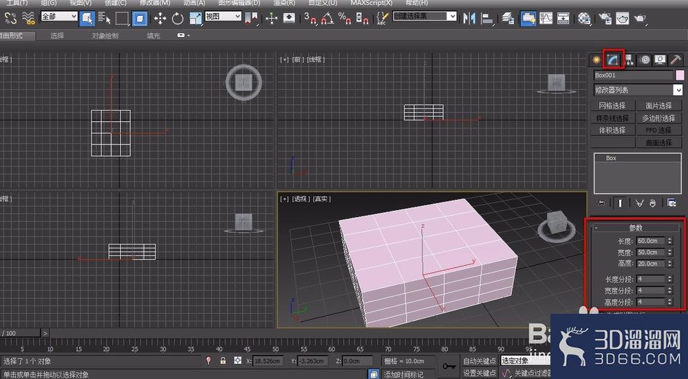Image resolution: width=688 pixels, height=379 pixels.
Task: Open the selection filter dropdown 全部
Action: [x=59, y=16]
